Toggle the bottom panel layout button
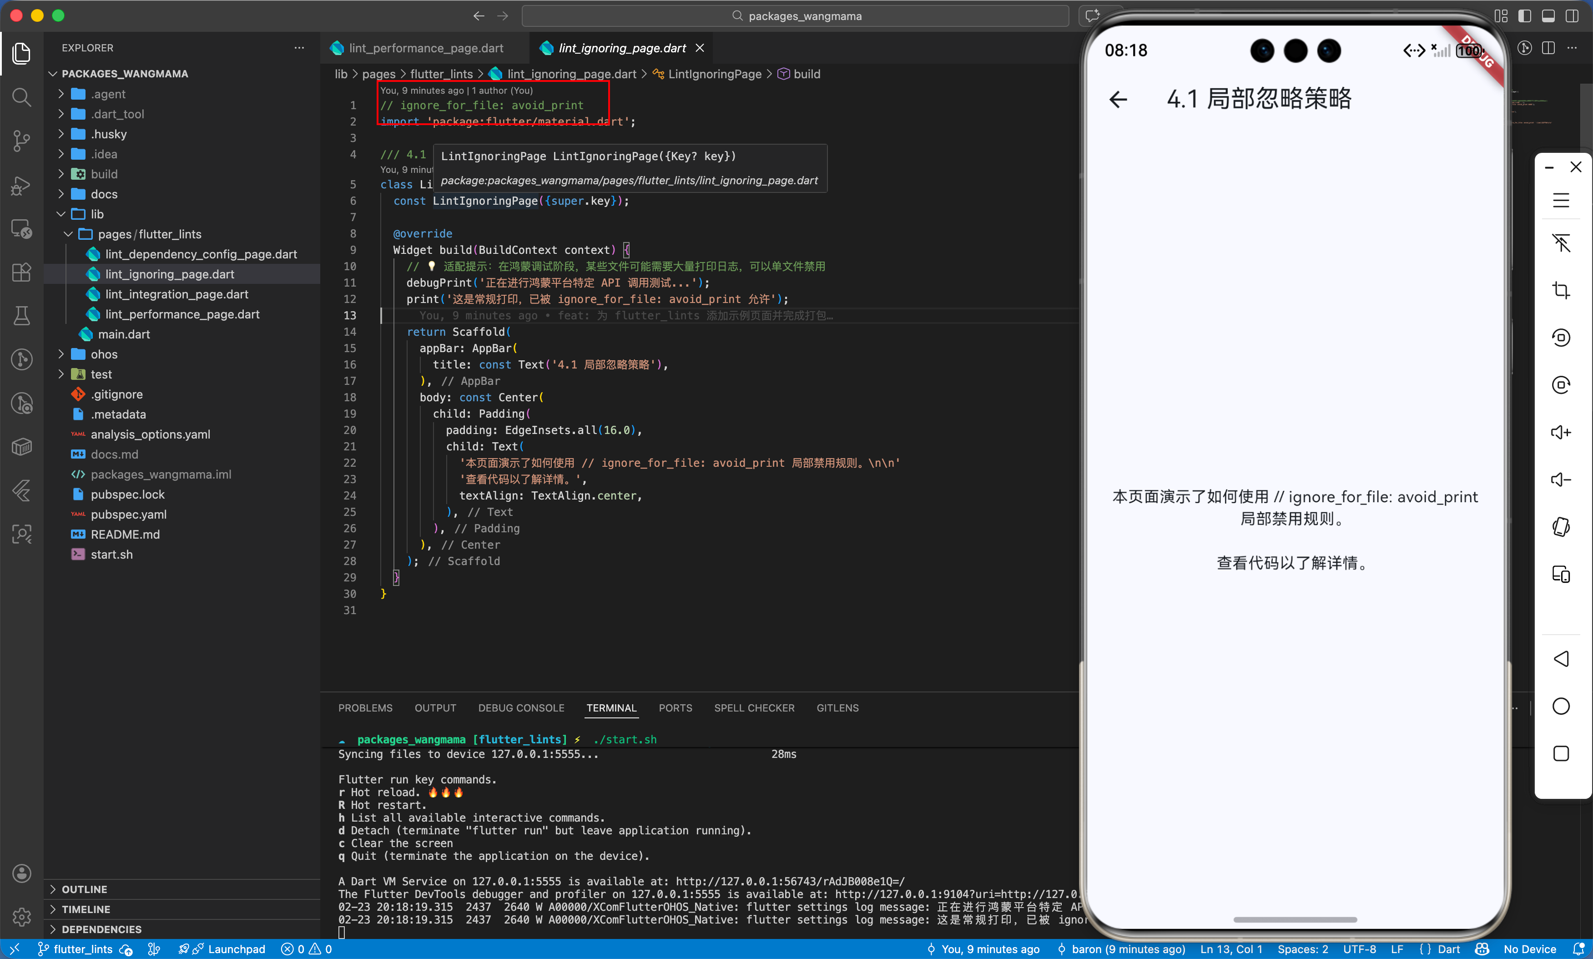The image size is (1593, 959). (1548, 15)
